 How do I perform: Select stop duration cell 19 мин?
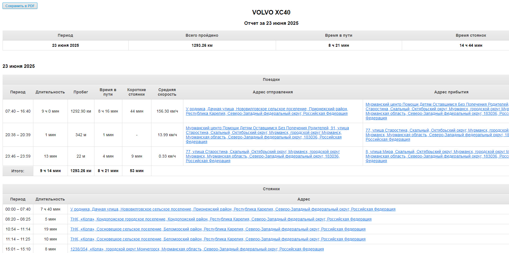tap(50, 229)
